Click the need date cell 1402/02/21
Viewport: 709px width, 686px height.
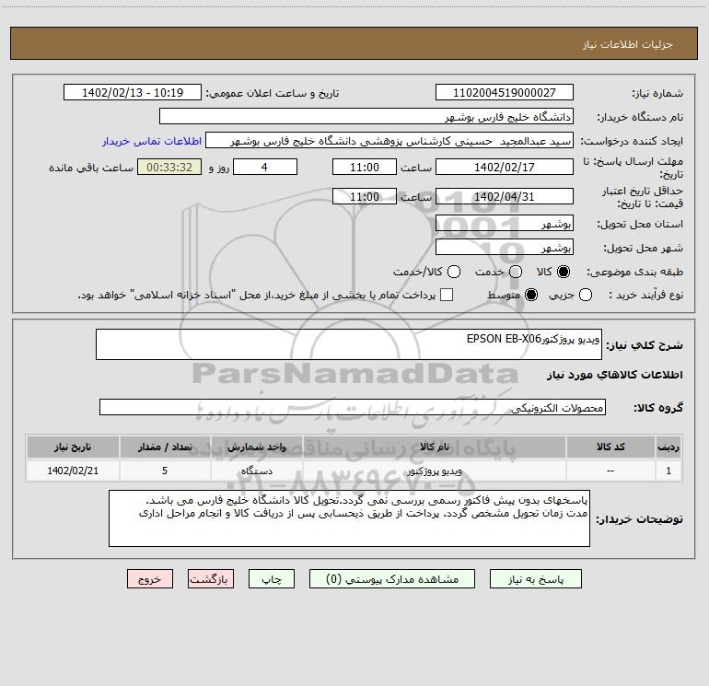[73, 471]
